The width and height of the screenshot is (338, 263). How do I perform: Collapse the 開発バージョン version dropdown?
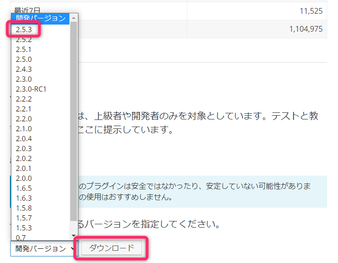pos(44,248)
